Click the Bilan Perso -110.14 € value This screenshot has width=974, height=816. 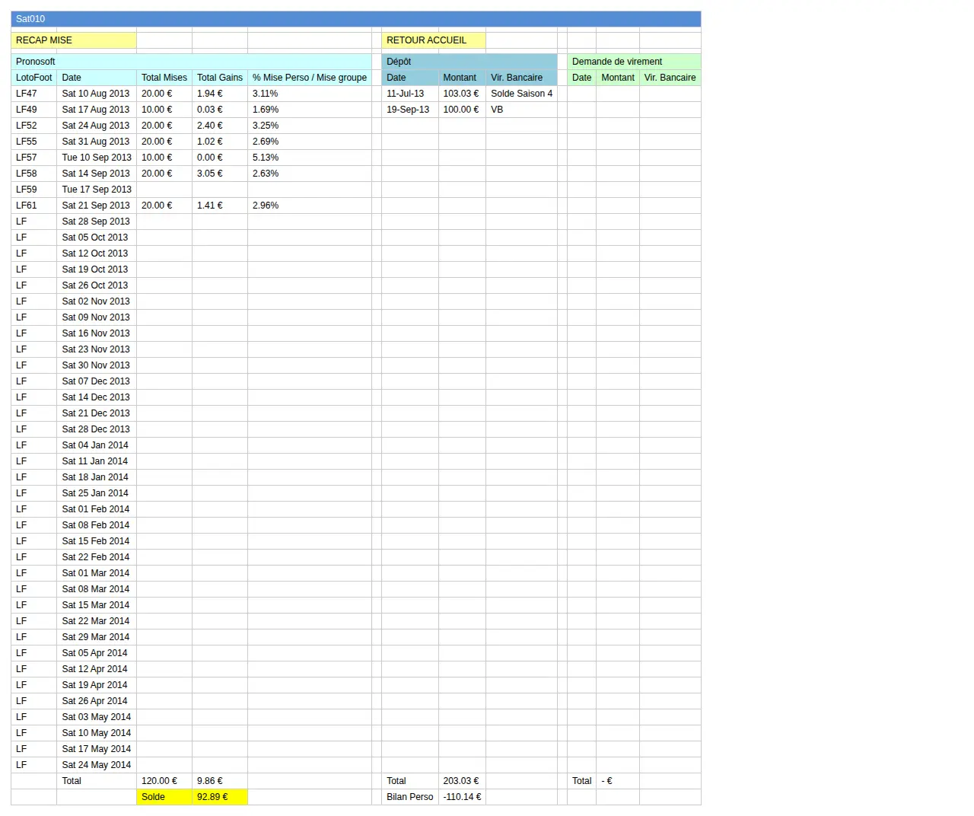[462, 797]
